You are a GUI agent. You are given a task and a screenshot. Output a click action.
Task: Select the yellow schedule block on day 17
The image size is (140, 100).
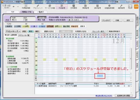click(x=84, y=59)
